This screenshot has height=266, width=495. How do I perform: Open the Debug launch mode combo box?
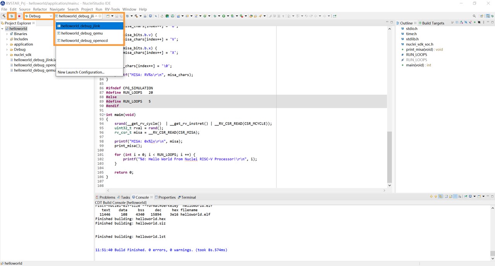[38, 16]
